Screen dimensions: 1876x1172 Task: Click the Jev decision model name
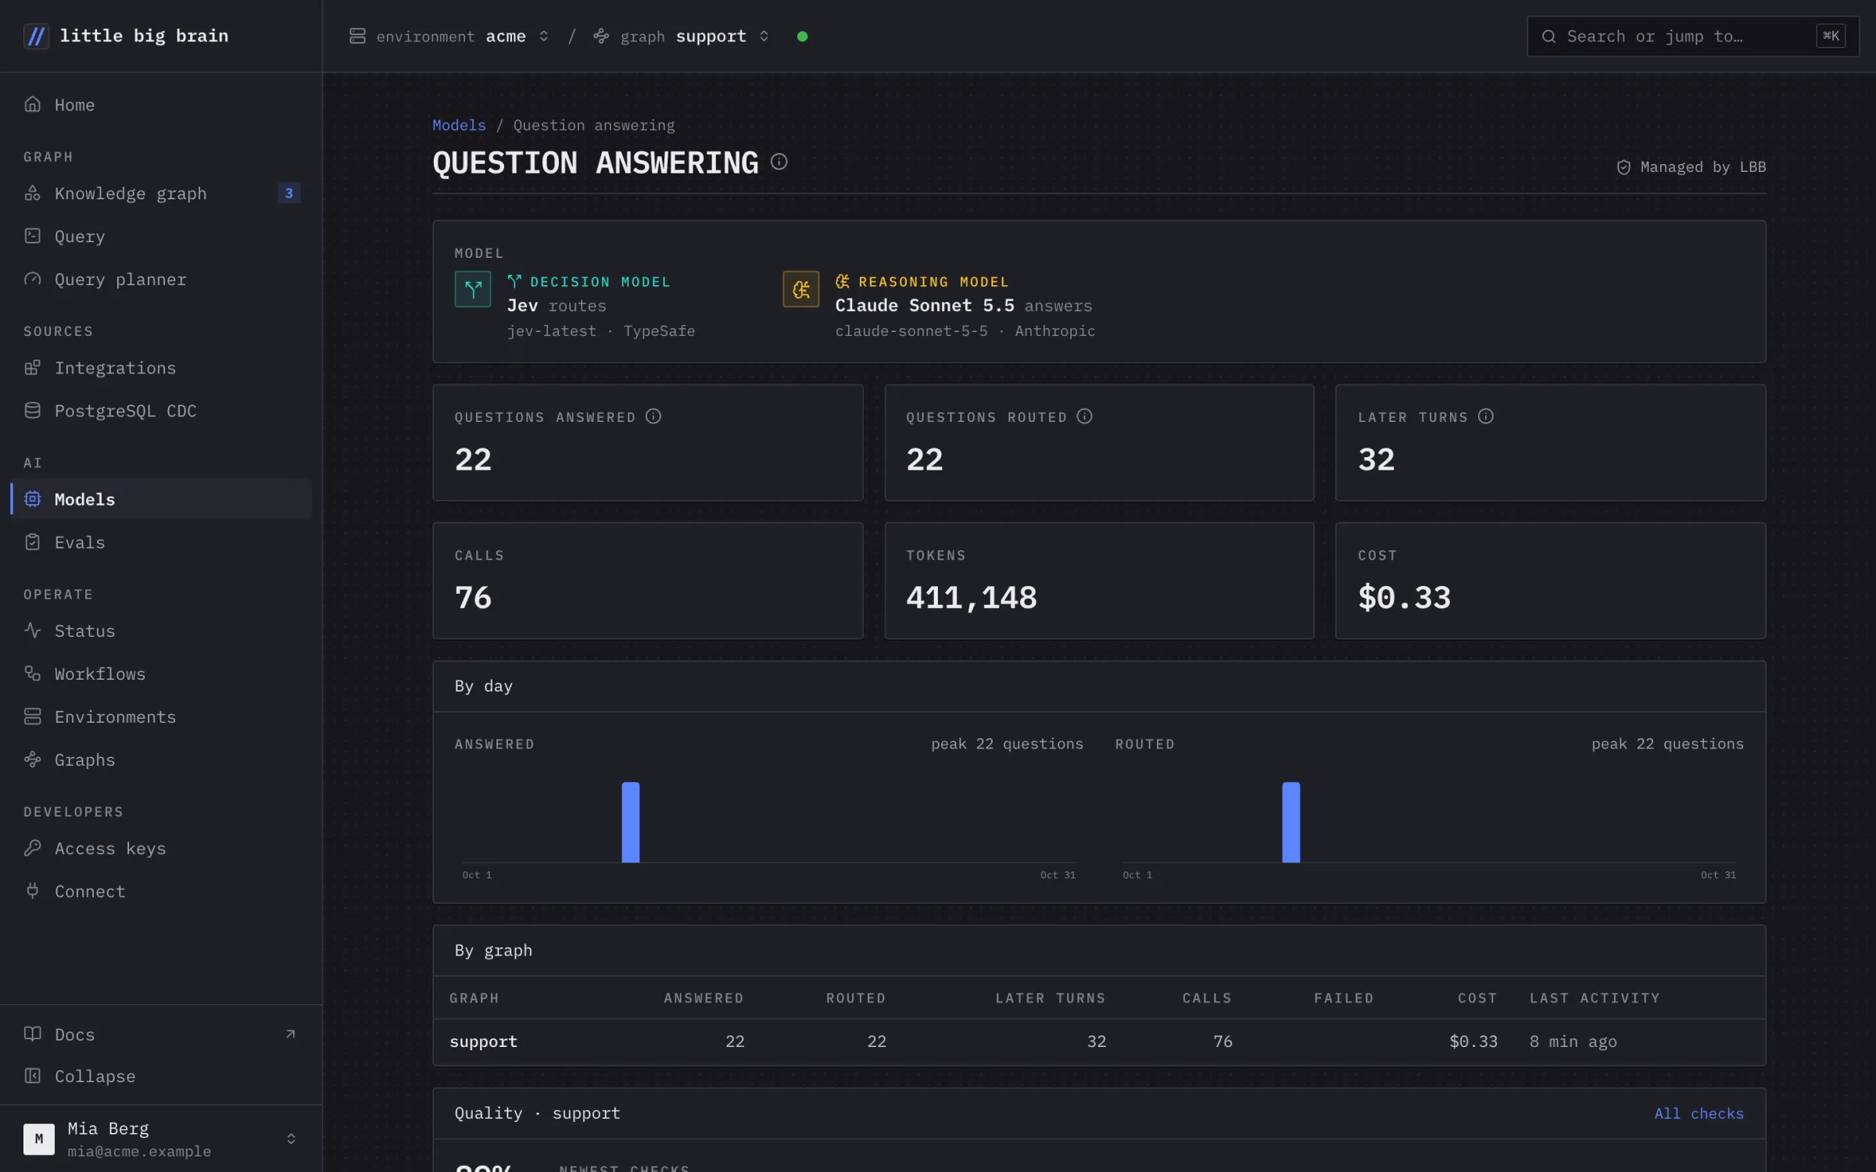522,306
